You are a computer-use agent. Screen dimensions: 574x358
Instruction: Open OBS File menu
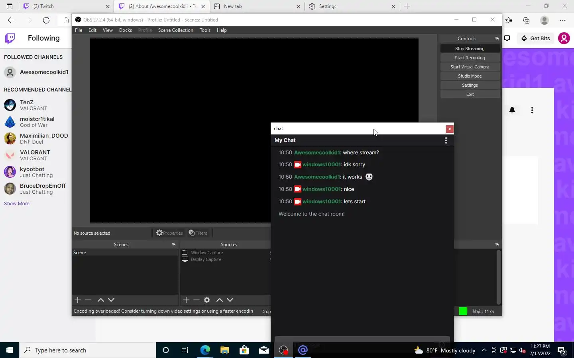79,30
